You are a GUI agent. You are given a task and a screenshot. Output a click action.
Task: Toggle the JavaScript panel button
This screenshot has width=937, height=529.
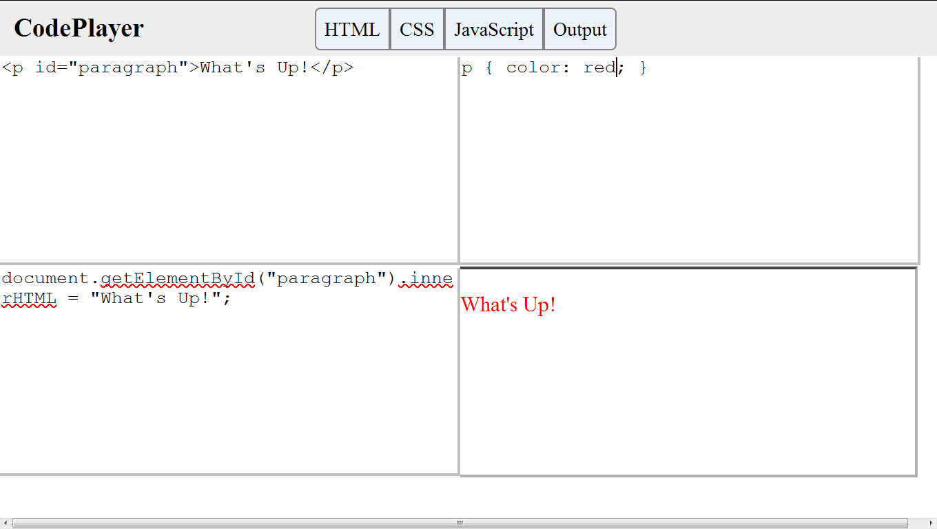pos(494,30)
